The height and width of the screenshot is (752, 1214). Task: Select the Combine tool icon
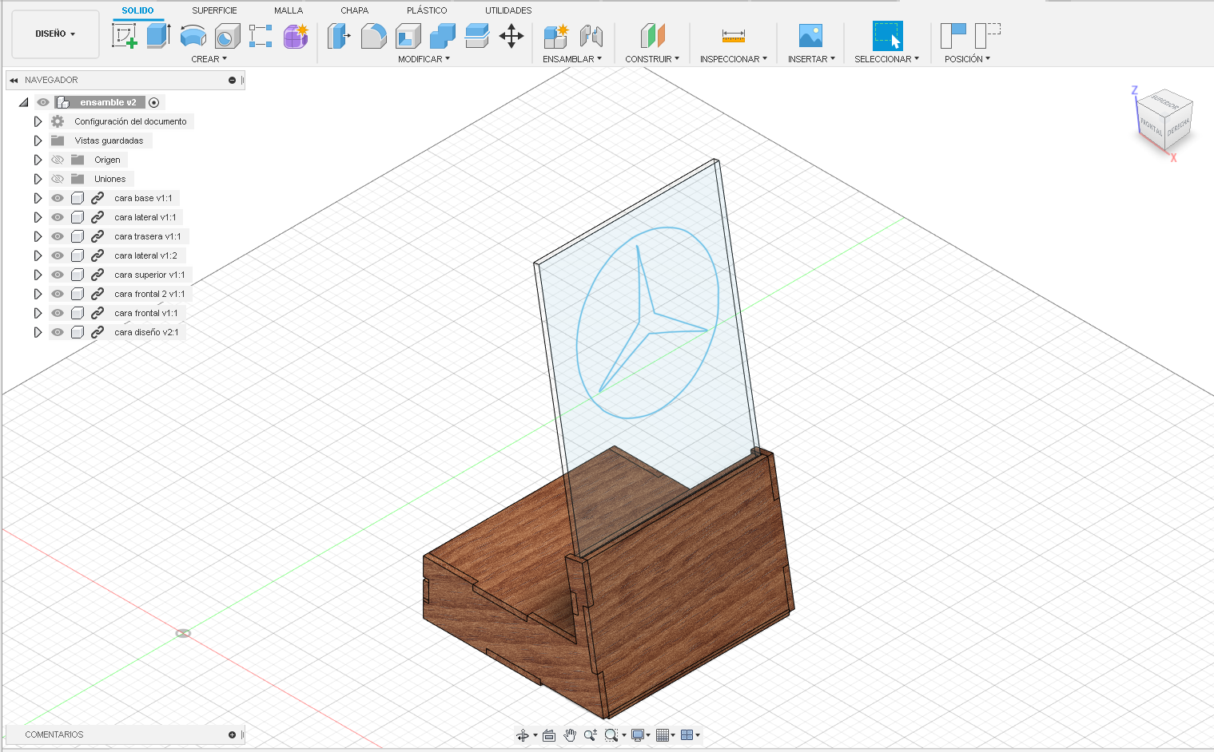pyautogui.click(x=442, y=35)
